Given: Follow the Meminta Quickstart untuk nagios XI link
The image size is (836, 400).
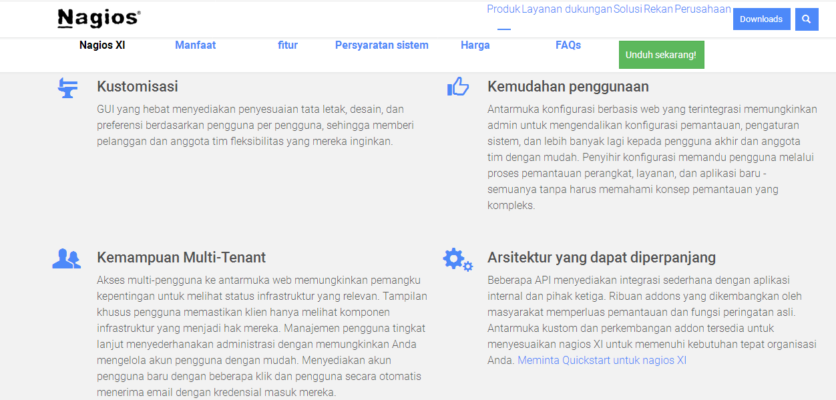Looking at the screenshot, I should pyautogui.click(x=602, y=361).
